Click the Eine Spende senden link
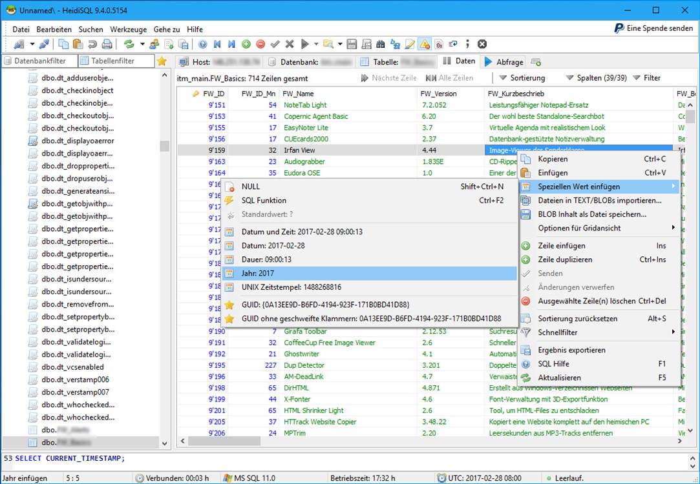This screenshot has height=484, width=700. (653, 28)
